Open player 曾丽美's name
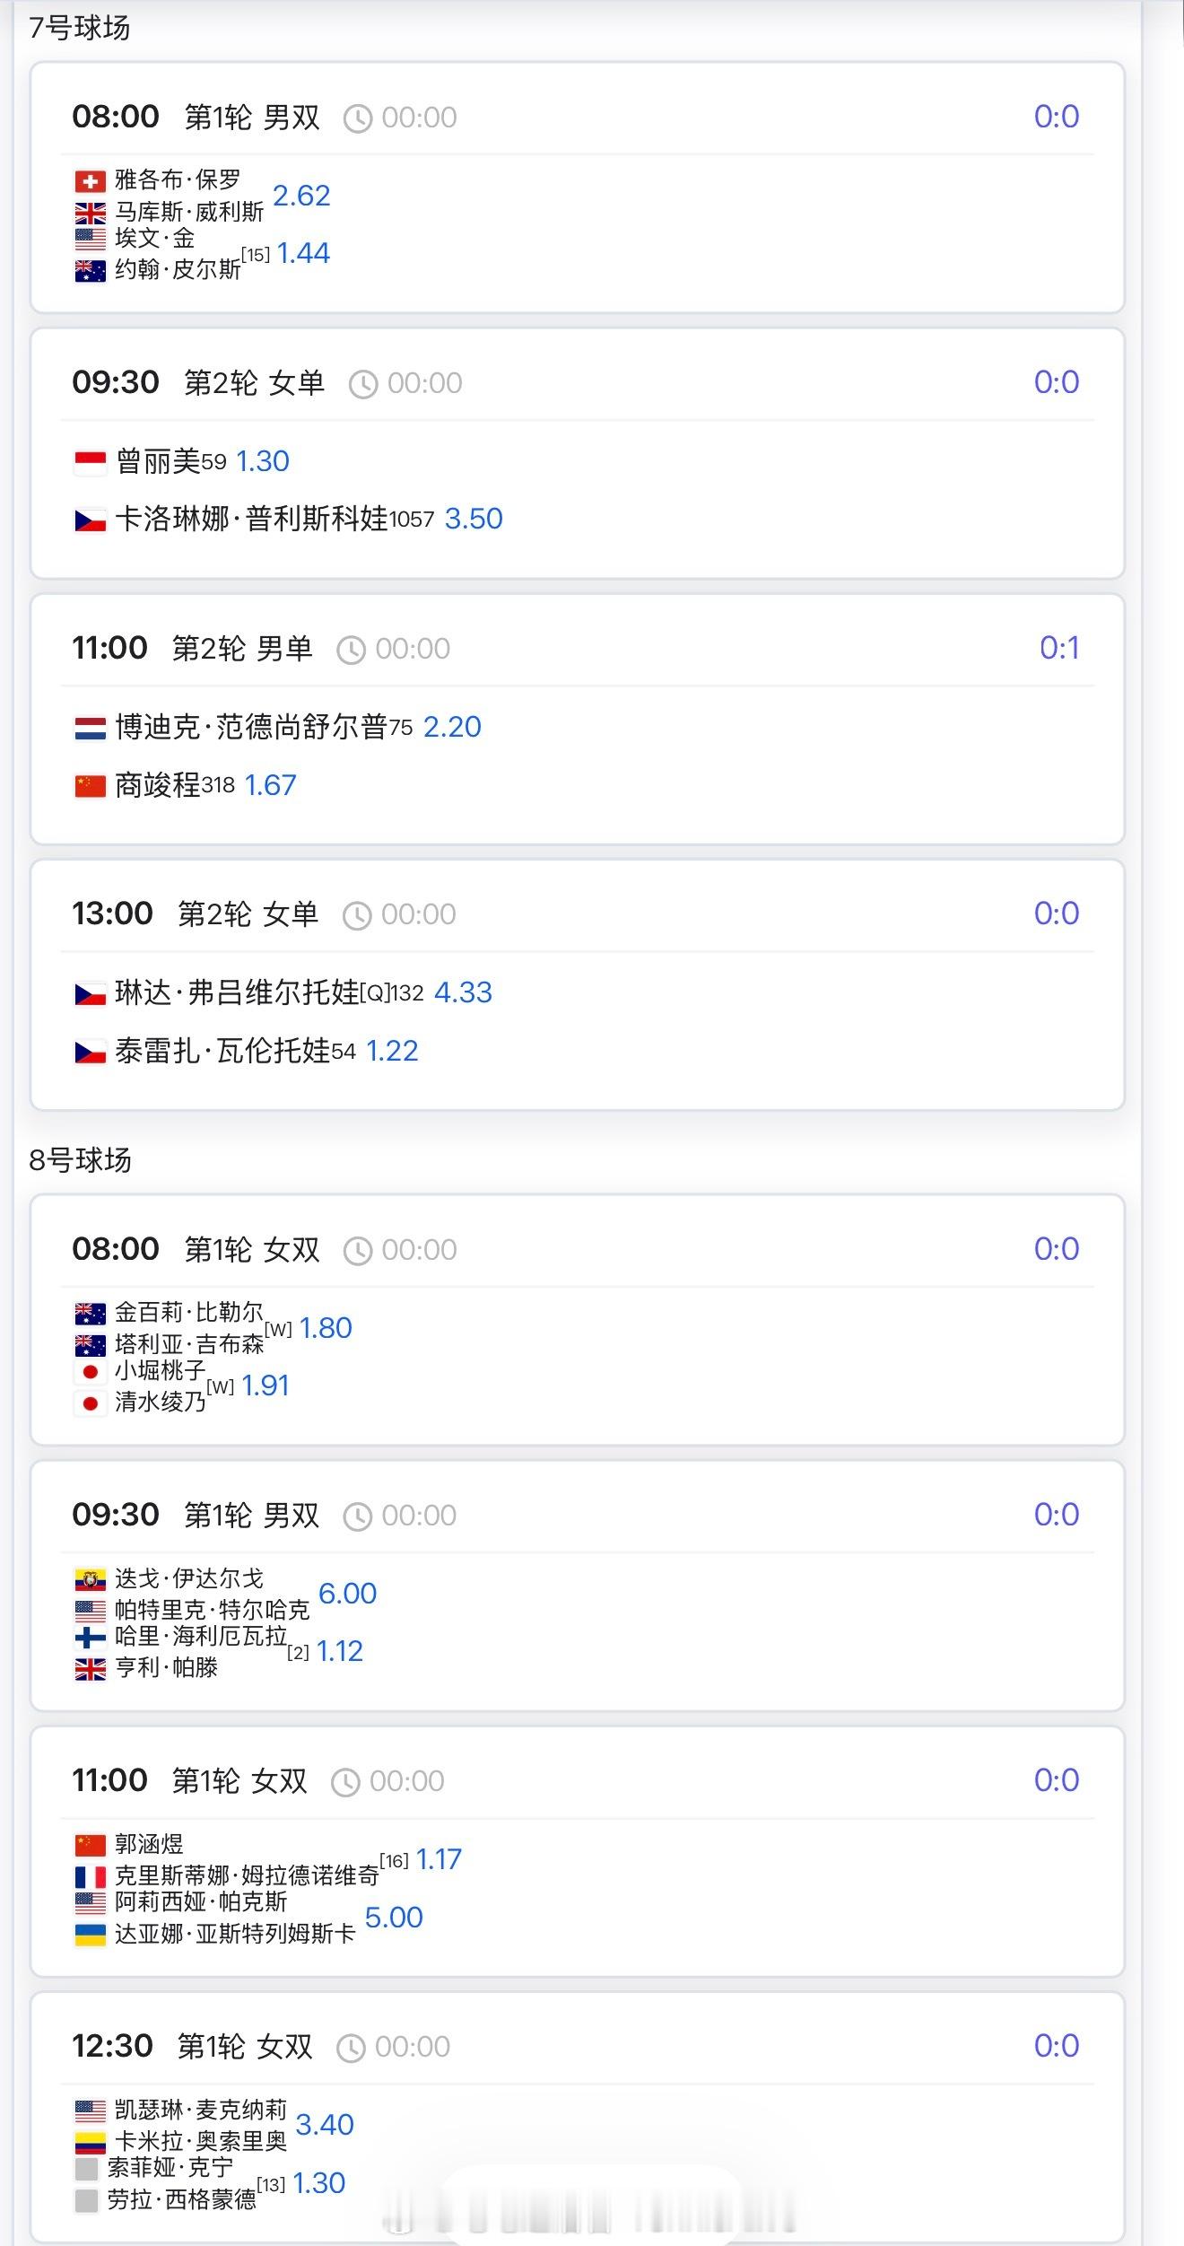1184x2246 pixels. [x=158, y=461]
